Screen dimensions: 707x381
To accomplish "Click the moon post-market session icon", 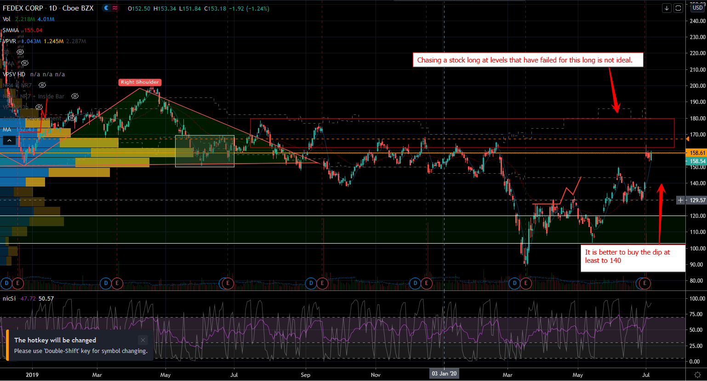I will click(x=106, y=8).
